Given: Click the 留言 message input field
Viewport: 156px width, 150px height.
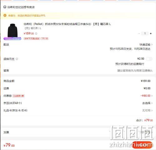Looking at the screenshot, I should pyautogui.click(x=135, y=71).
